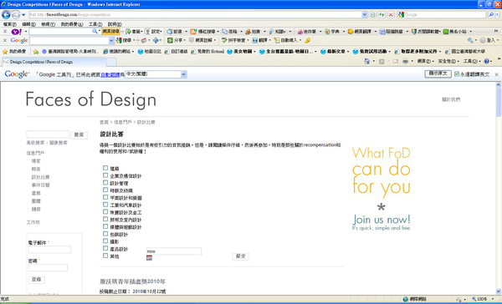Click the blue plus icon on Google toolbar
This screenshot has height=304, width=502.
click(x=156, y=40)
